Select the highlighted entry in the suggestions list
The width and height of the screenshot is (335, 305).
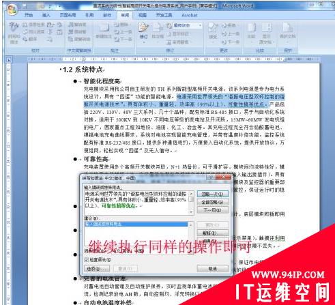[x=136, y=224]
